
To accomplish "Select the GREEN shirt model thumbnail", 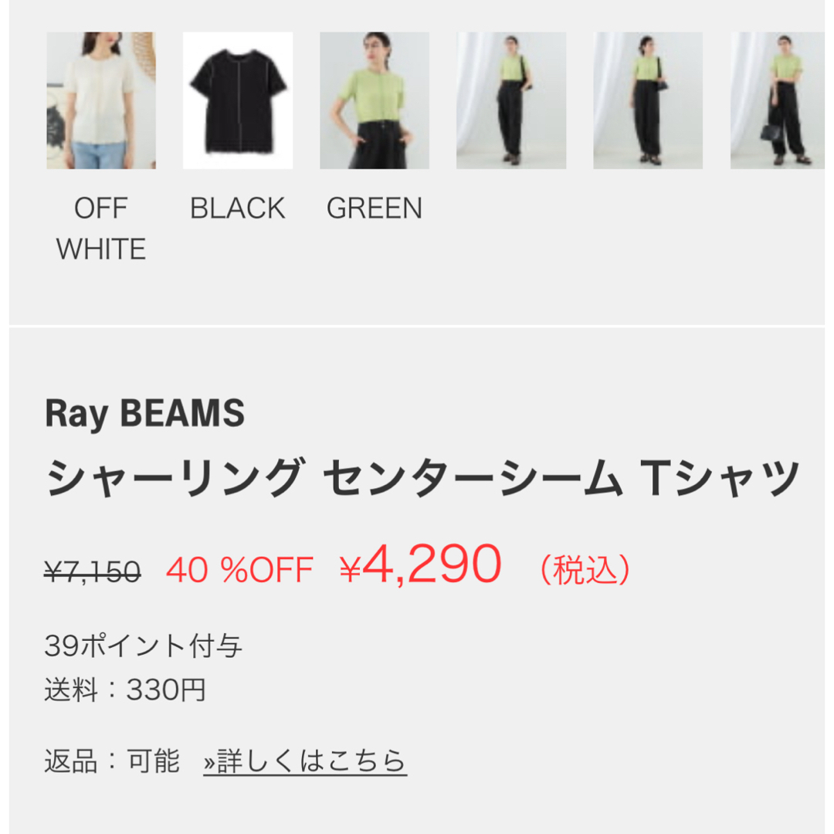I will (375, 100).
